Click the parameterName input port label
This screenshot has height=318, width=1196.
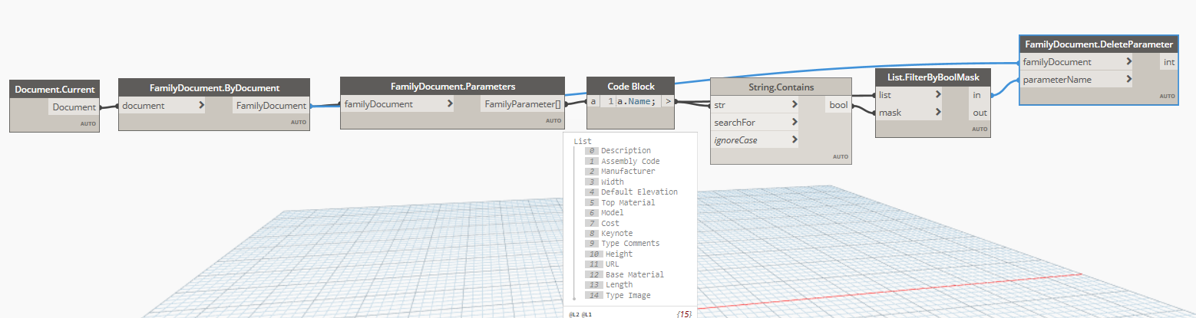[x=1057, y=80]
